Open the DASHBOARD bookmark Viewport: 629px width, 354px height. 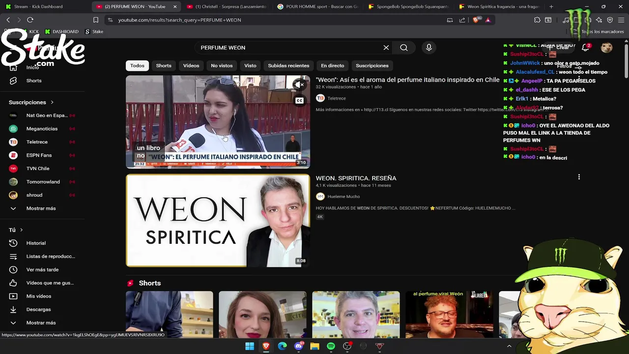point(61,31)
